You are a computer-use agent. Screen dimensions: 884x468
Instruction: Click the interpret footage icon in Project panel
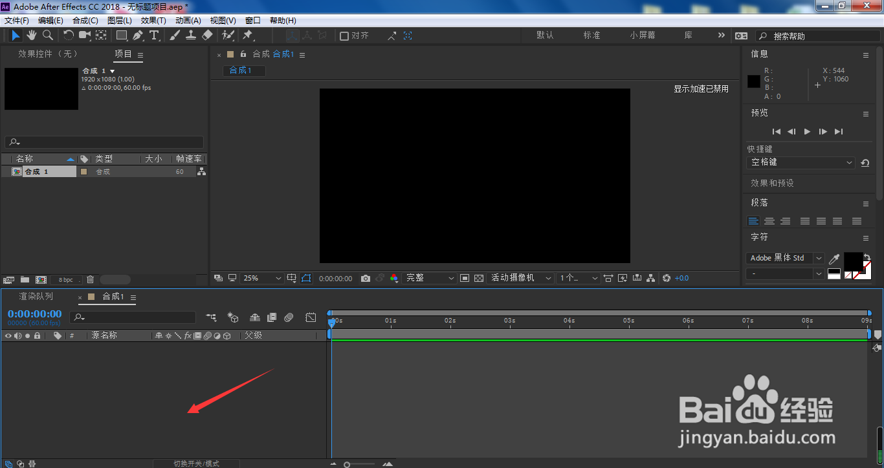click(8, 280)
